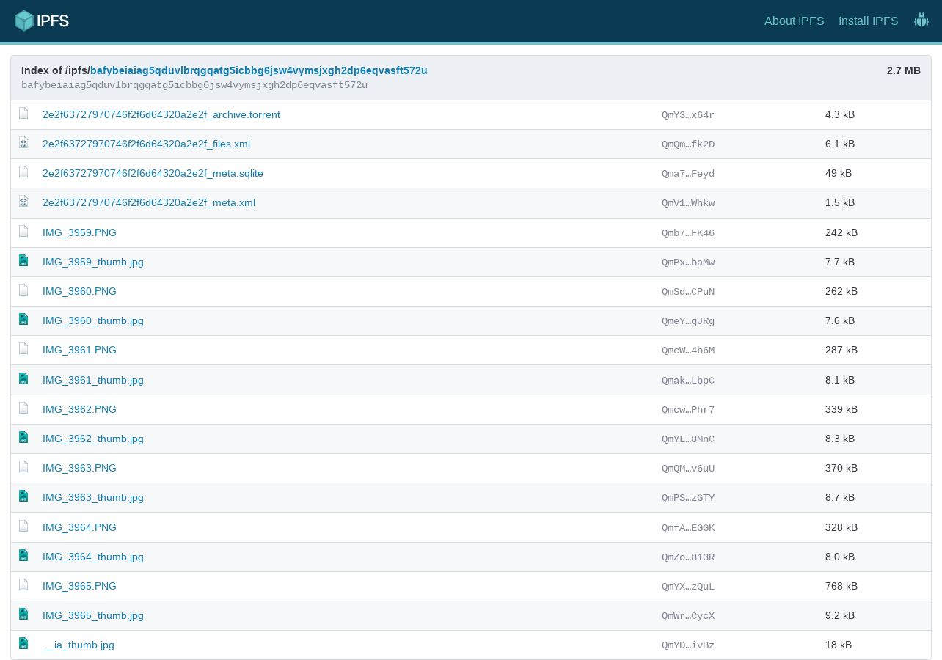Open IMG_3962.PNG
This screenshot has width=942, height=660.
tap(79, 409)
